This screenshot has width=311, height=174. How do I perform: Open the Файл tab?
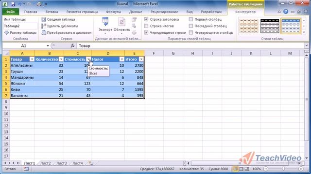click(11, 12)
